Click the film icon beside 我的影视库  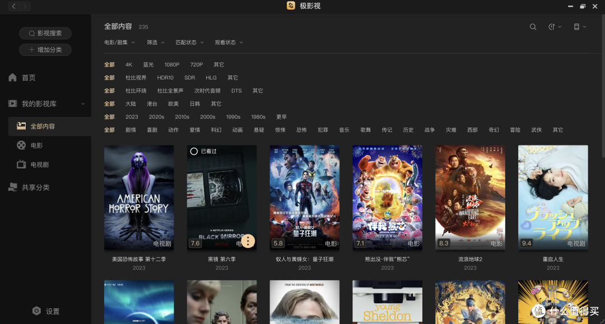pyautogui.click(x=13, y=104)
